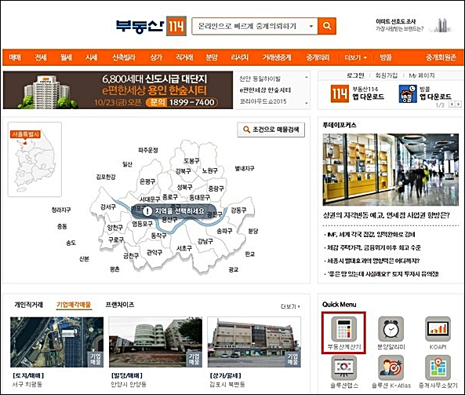Image resolution: width=465 pixels, height=395 pixels.
Task: Select 노원구 on the Seoul map
Action: [209, 170]
